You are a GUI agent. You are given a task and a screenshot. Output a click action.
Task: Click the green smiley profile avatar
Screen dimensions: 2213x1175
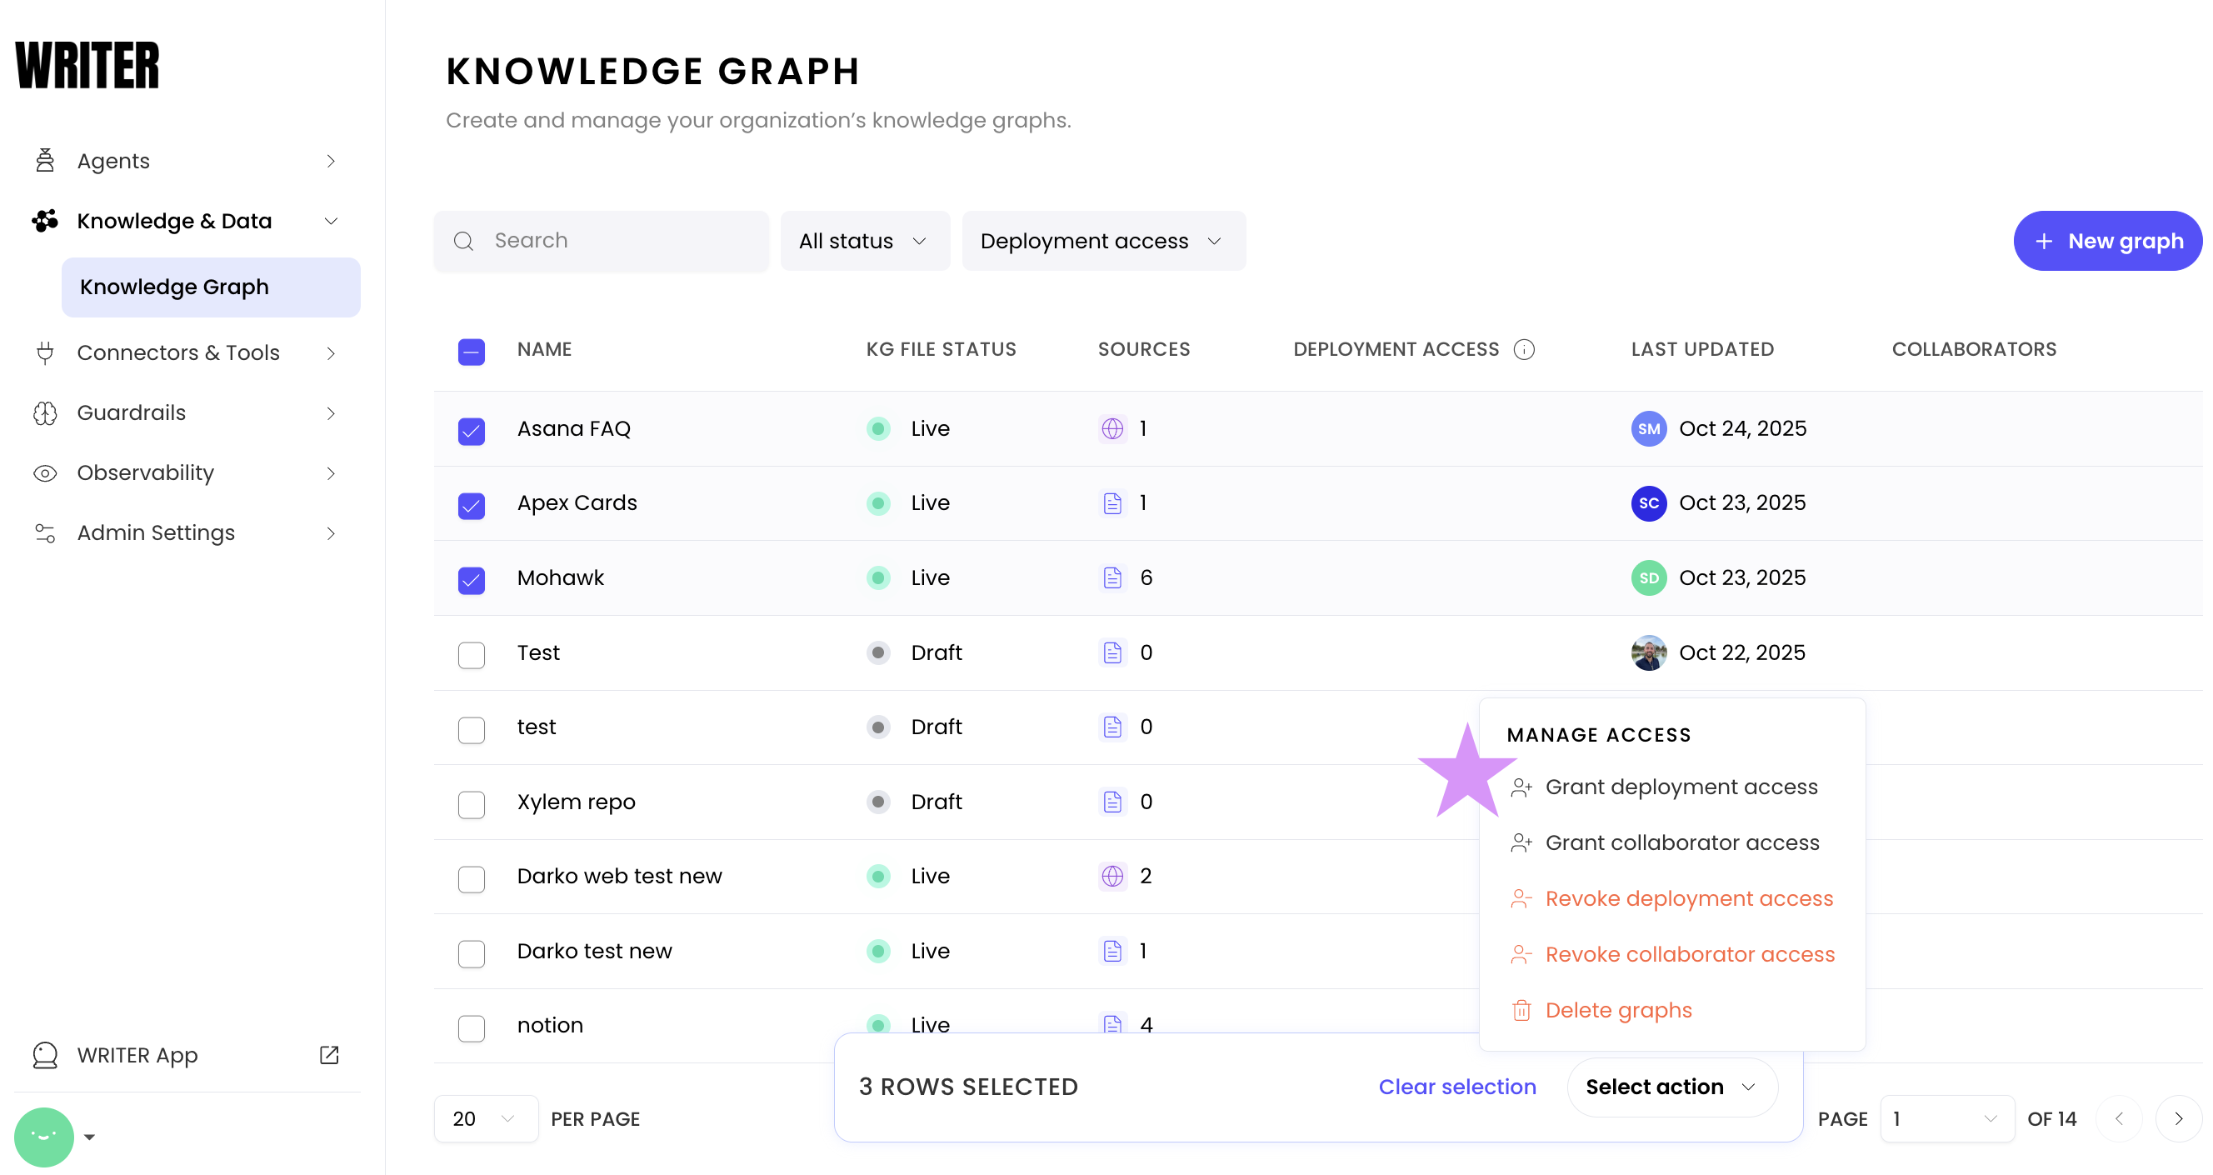(x=44, y=1137)
